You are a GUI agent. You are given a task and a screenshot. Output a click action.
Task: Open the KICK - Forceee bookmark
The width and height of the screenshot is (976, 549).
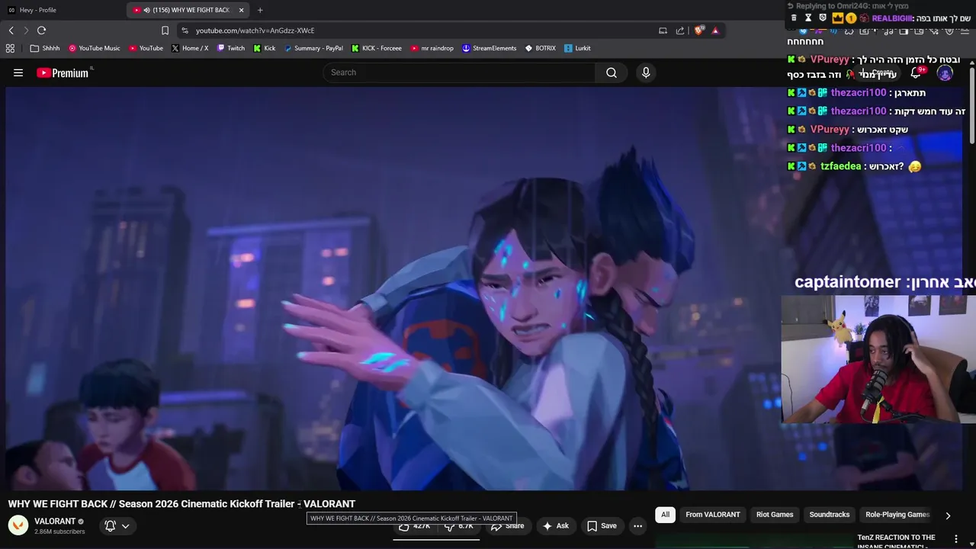[x=377, y=48]
